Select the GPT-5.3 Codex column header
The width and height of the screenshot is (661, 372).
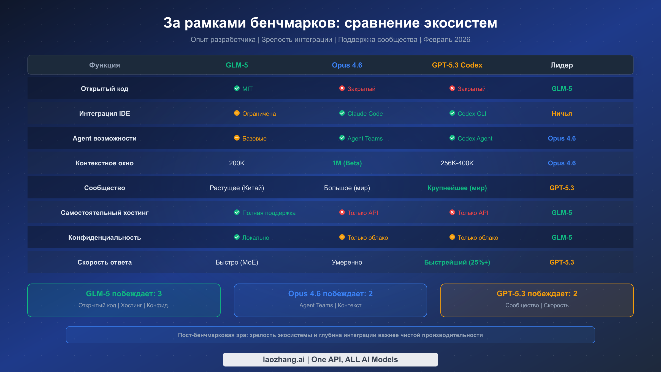[457, 65]
